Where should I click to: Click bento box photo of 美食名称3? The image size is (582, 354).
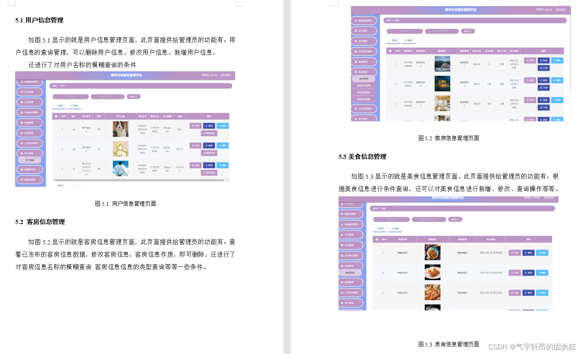point(432,292)
